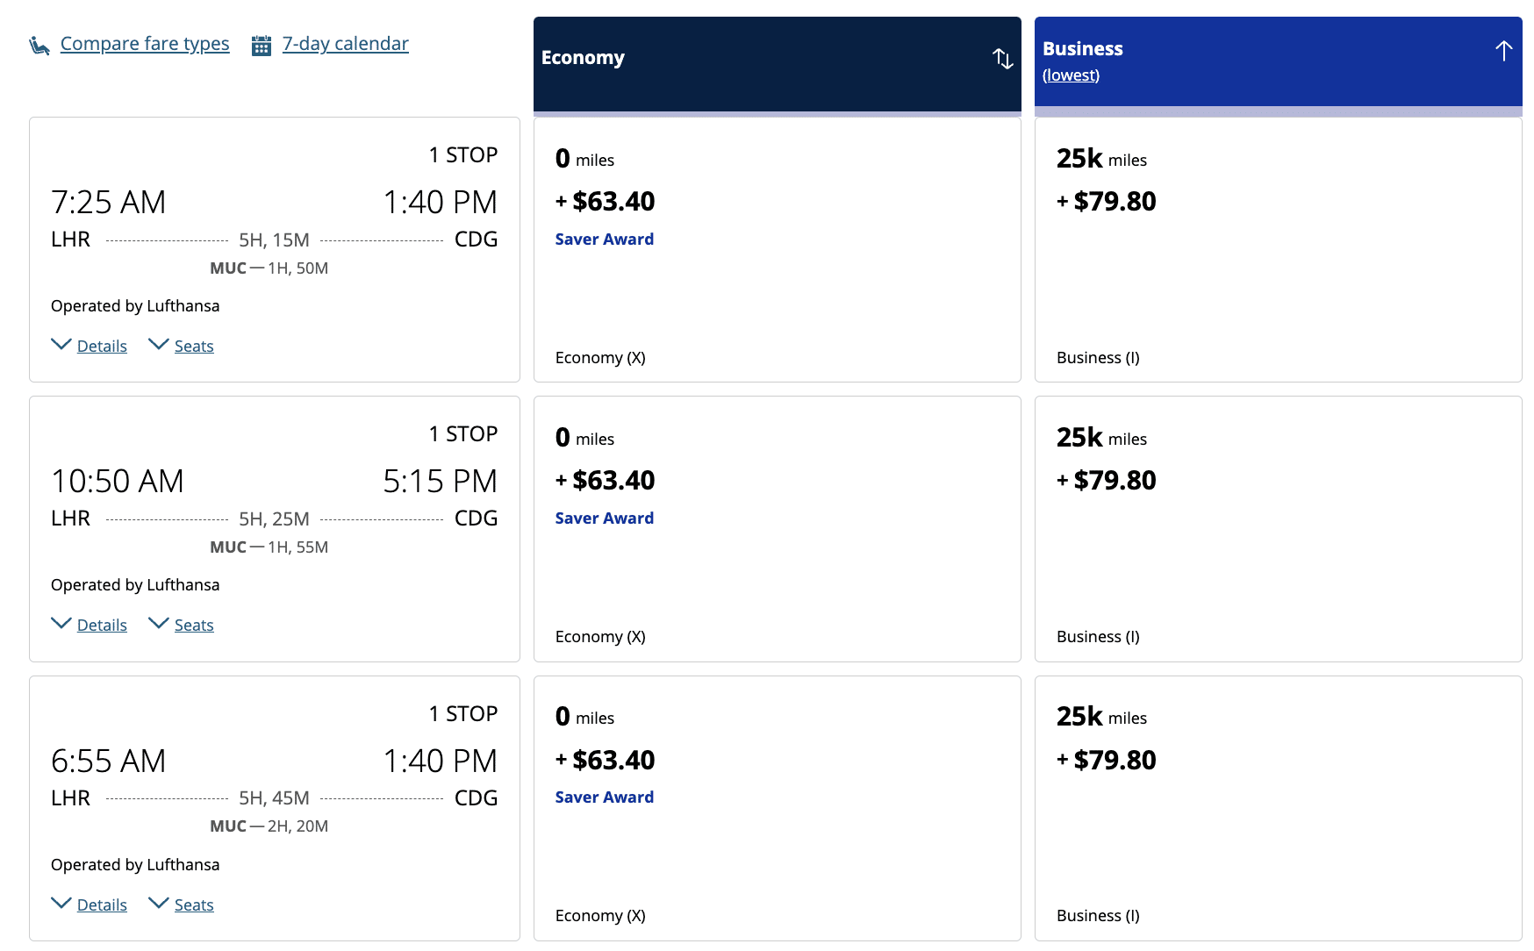This screenshot has width=1534, height=951.
Task: Click the Business column sort arrow
Action: coord(1503,51)
